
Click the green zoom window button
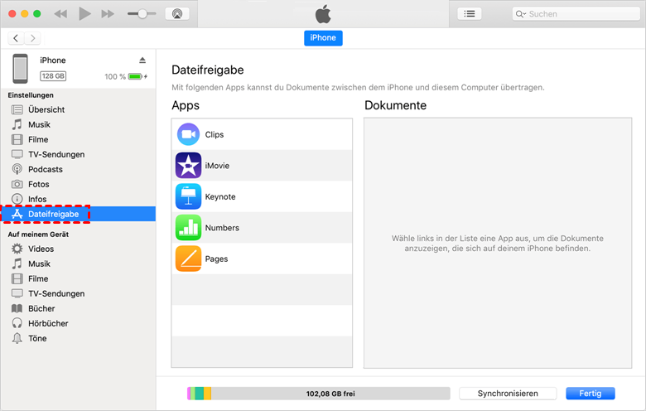point(37,13)
